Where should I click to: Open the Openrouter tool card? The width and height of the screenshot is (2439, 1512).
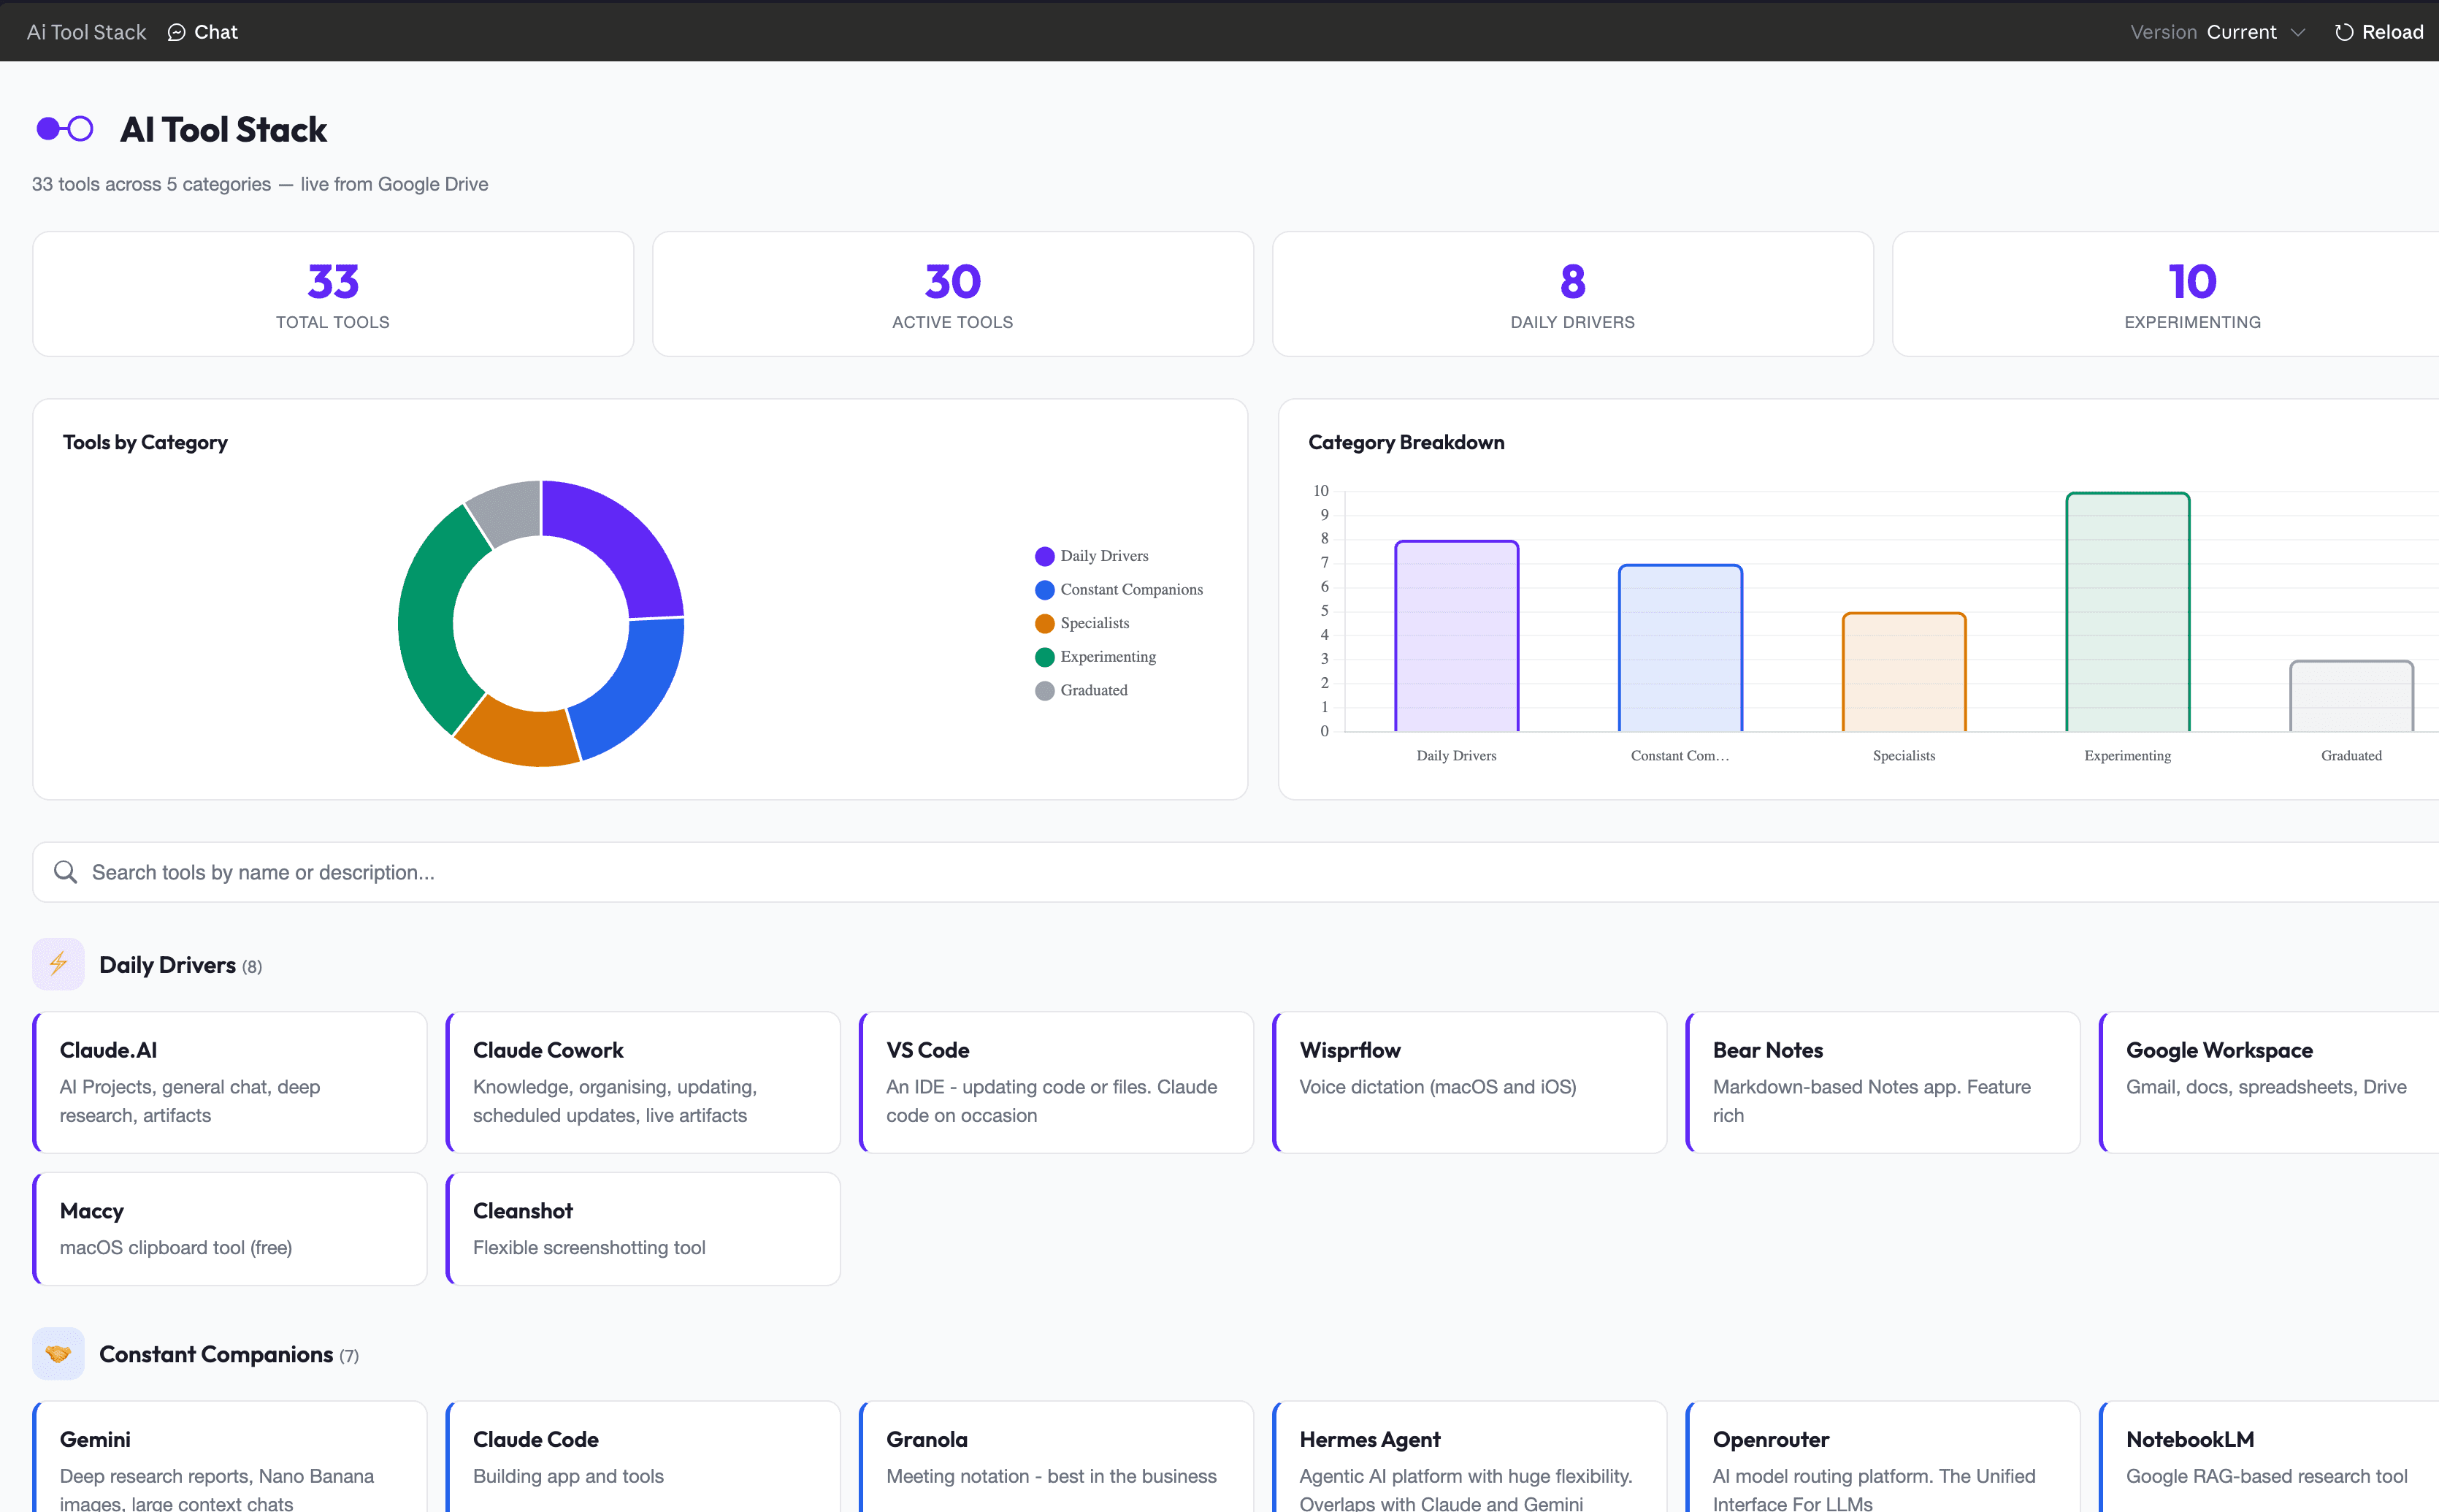pos(1883,1457)
